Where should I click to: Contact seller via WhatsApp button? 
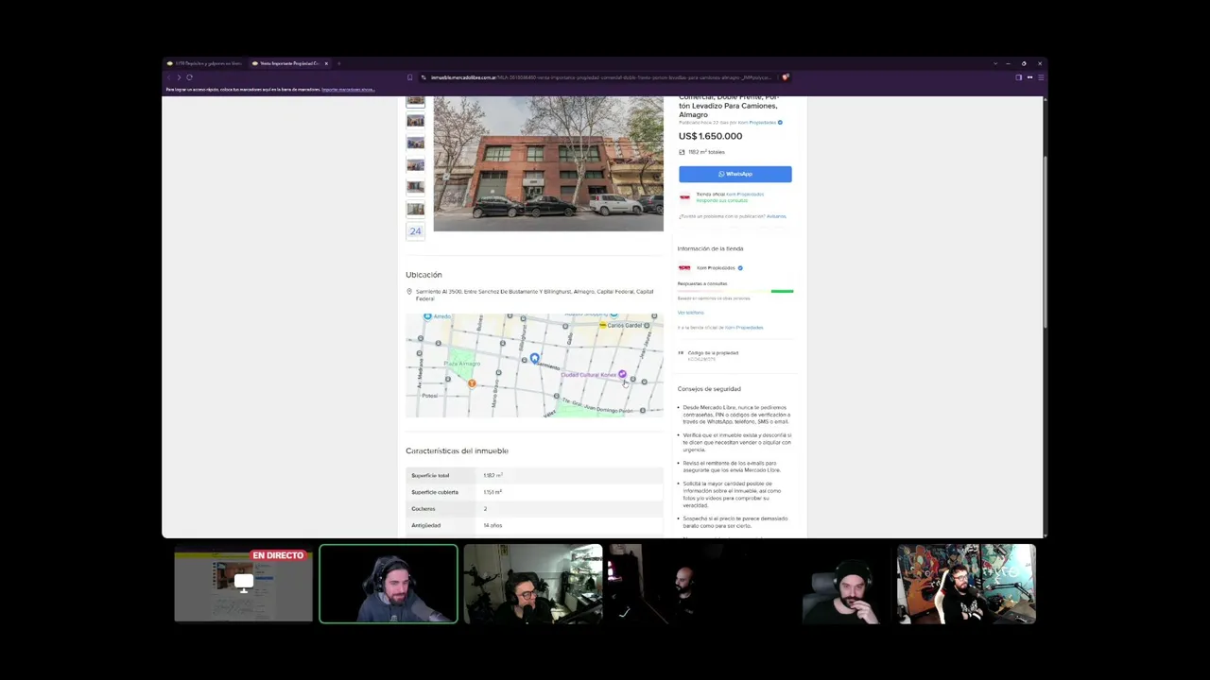tap(735, 174)
